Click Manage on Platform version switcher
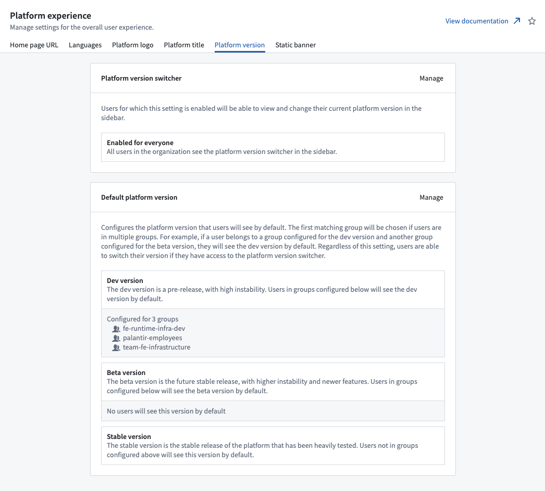The image size is (545, 491). click(x=431, y=78)
